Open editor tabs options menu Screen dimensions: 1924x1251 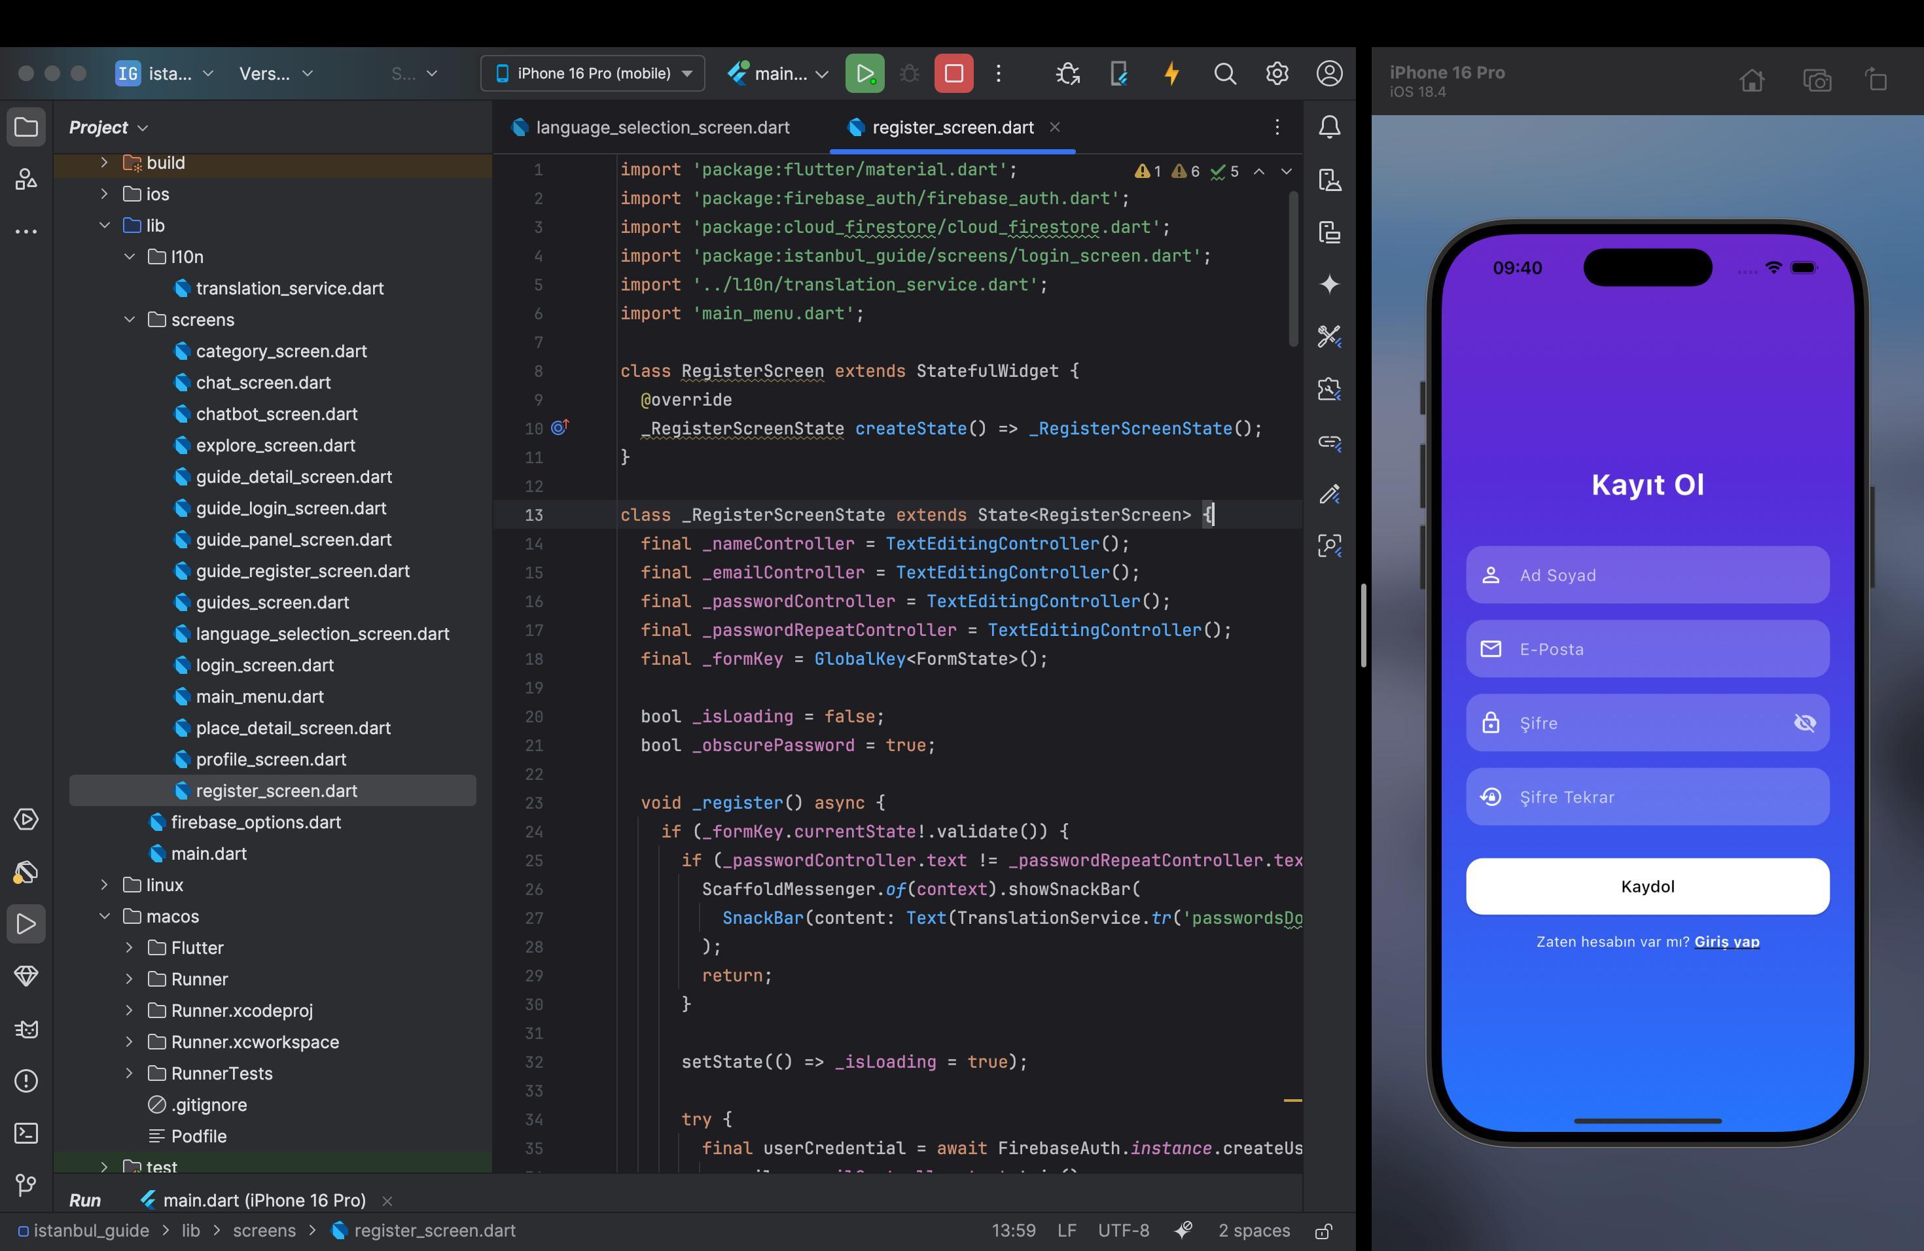(x=1277, y=127)
